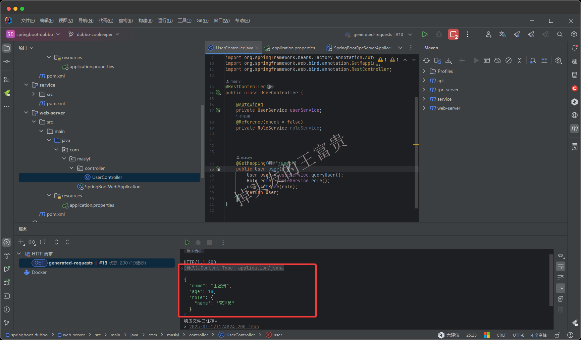The width and height of the screenshot is (581, 340).
Task: Click the UTF-8 encoding in status bar
Action: click(x=519, y=335)
